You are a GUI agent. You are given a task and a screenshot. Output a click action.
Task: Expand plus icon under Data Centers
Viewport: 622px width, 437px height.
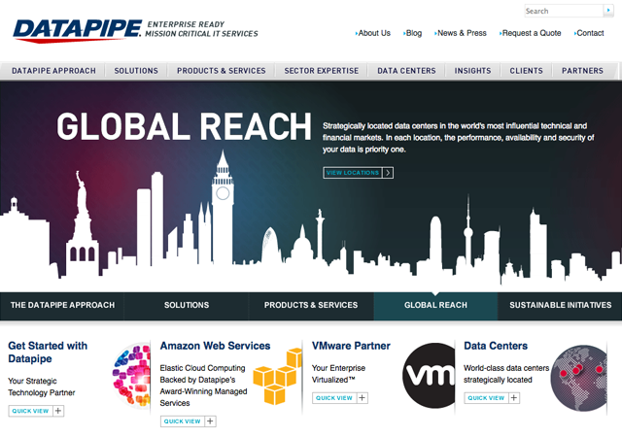point(514,398)
